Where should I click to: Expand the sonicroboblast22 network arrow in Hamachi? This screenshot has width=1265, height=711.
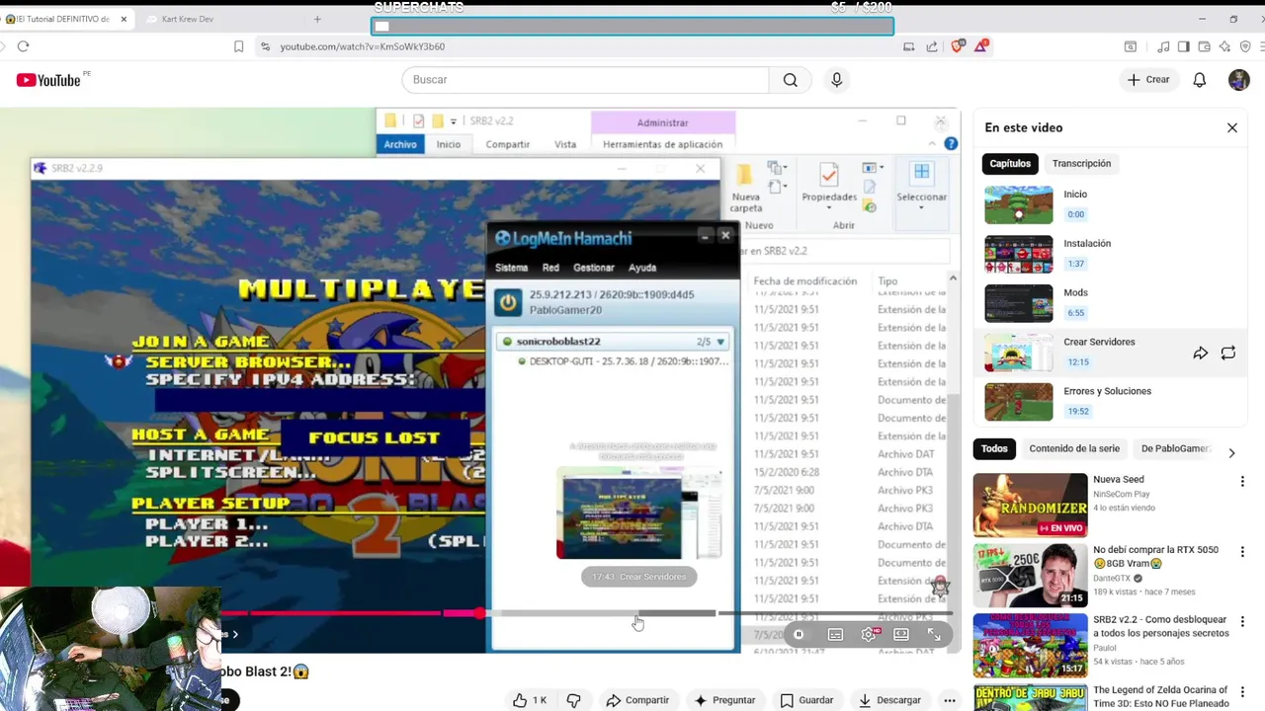pos(720,342)
